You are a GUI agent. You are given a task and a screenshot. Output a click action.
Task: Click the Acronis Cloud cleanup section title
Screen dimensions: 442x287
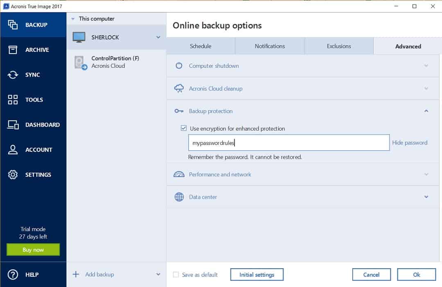click(x=216, y=89)
